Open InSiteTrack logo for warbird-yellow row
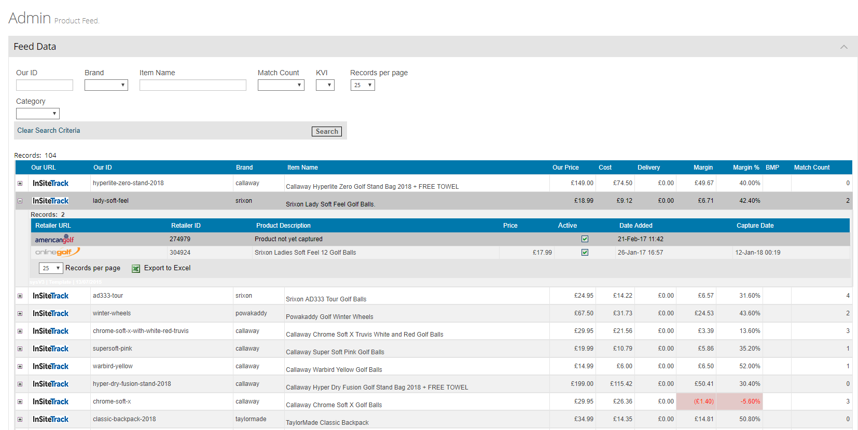 (50, 366)
